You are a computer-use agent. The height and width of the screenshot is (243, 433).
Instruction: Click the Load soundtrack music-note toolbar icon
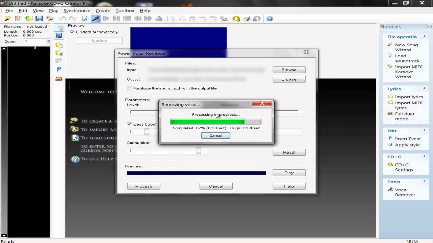pyautogui.click(x=85, y=19)
